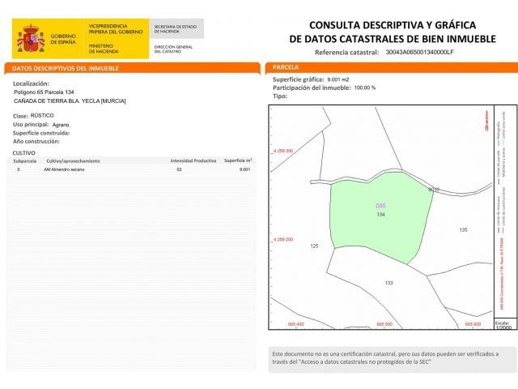Click the '100,00 %' participation value

pyautogui.click(x=365, y=88)
